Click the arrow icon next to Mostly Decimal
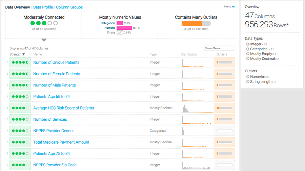Image resolution: width=305 pixels, height=171 pixels. coord(248,59)
